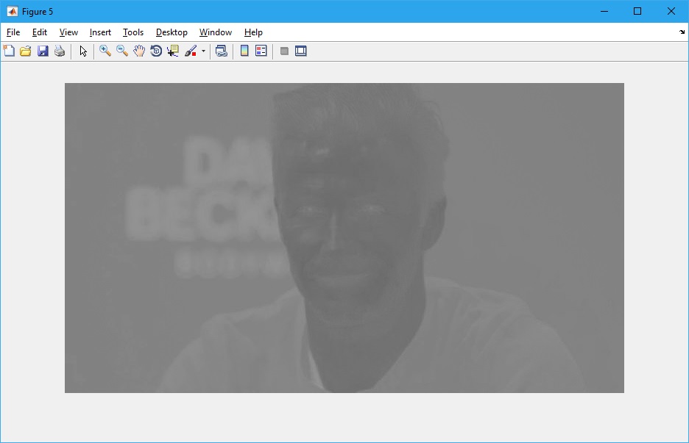Click the New Figure icon

click(x=9, y=51)
